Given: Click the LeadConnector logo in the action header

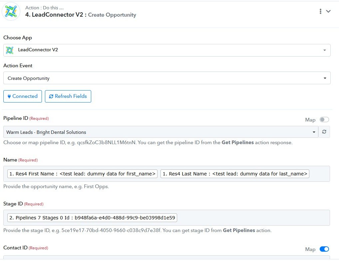Looking at the screenshot, I should 11,11.
